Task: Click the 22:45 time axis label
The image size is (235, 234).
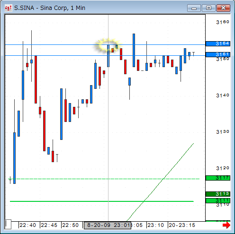Action: [49, 225]
